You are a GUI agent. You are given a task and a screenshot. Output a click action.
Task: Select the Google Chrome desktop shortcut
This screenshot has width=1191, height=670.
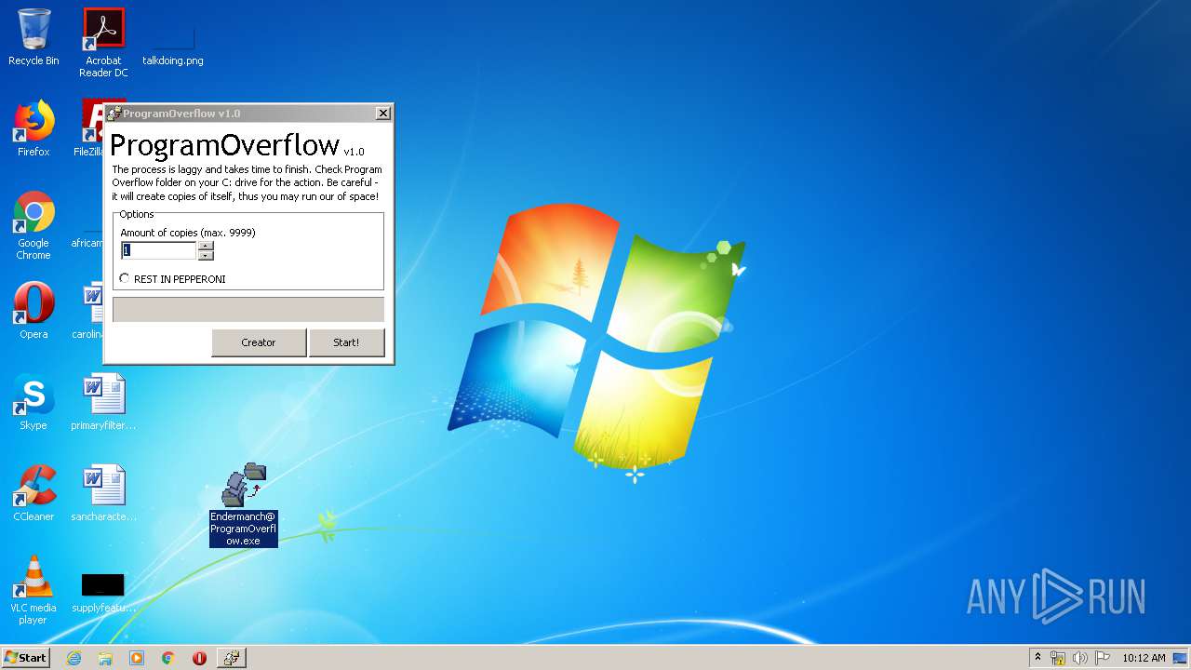tap(33, 226)
